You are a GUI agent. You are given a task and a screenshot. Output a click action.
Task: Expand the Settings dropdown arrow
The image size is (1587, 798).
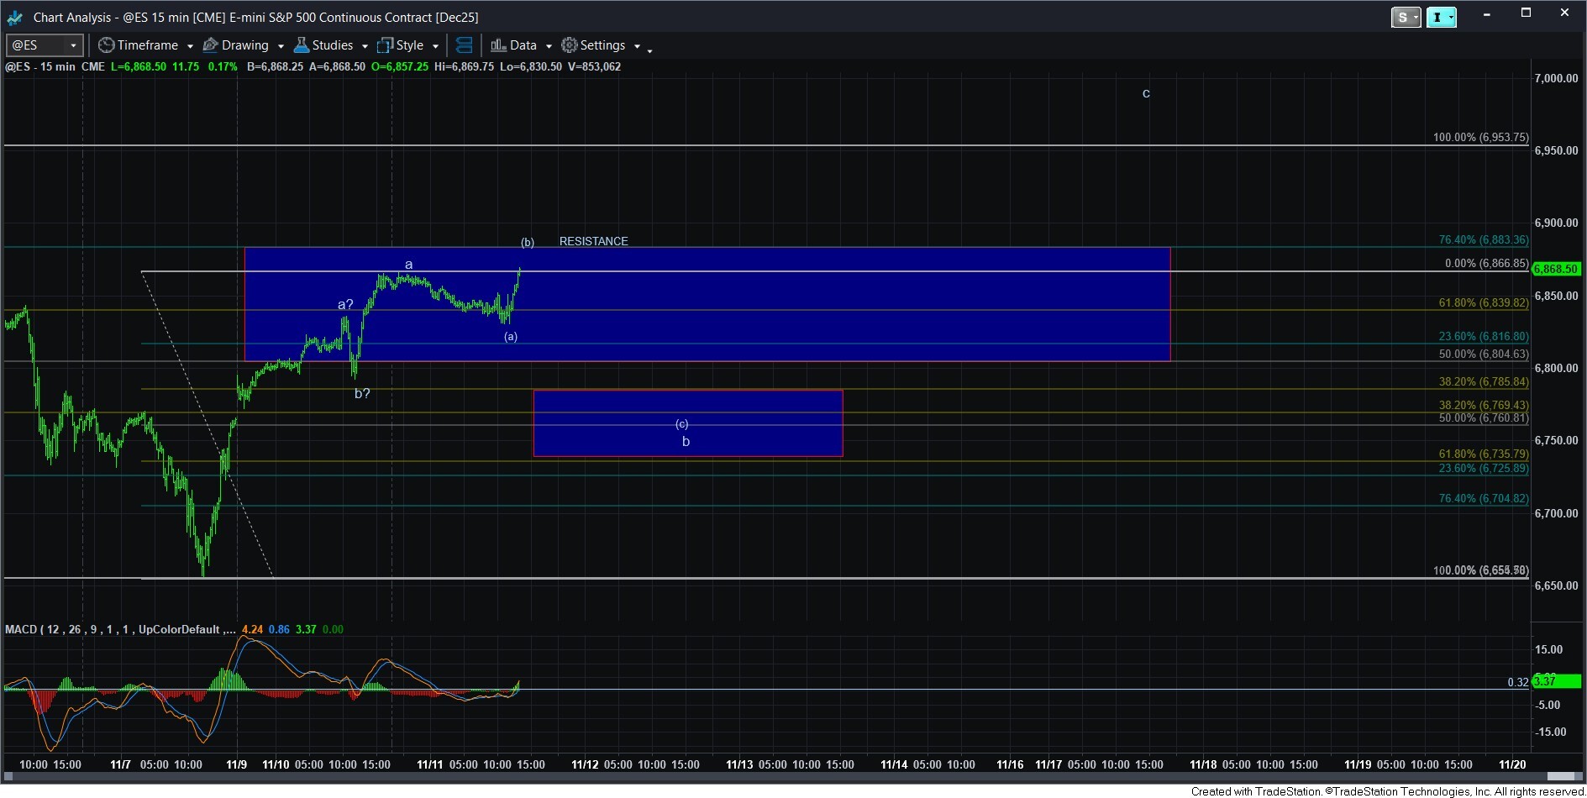637,46
